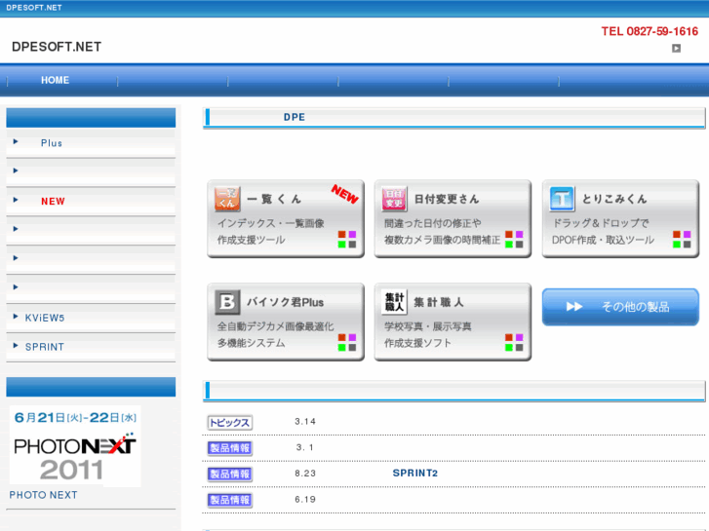Click the TEL 0827-59-1616 text
709x531 pixels.
pos(650,31)
